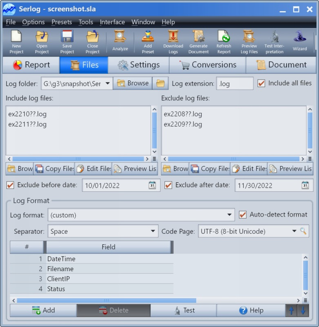The height and width of the screenshot is (327, 319).
Task: Toggle Exclude before date checkbox
Action: 10,185
